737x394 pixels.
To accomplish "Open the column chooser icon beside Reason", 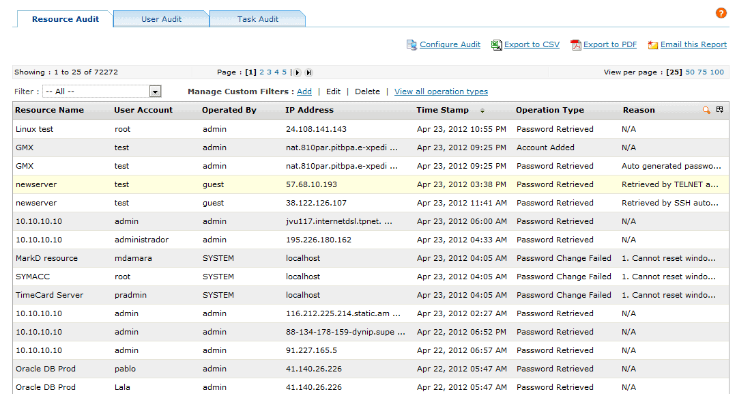I will [x=720, y=109].
